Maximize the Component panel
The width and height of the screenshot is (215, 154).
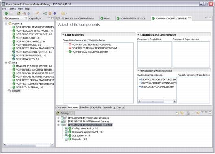coord(52,18)
